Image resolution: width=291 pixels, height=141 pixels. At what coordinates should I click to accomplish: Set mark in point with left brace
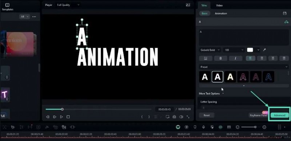pyautogui.click(x=142, y=117)
